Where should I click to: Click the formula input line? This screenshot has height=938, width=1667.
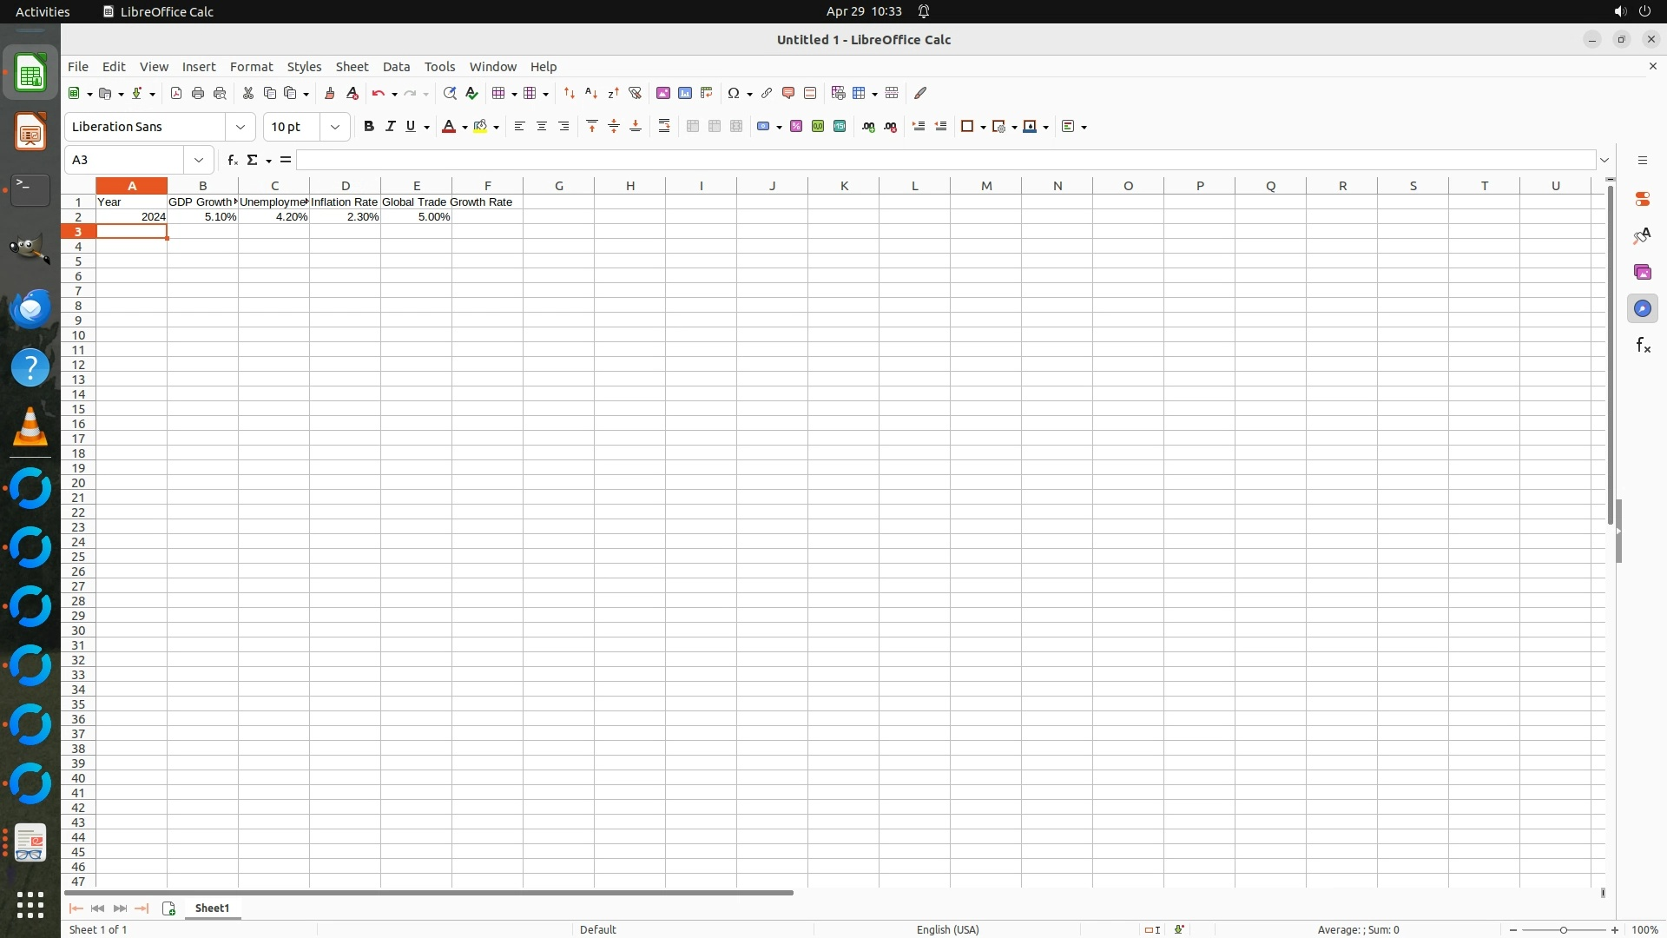946,160
